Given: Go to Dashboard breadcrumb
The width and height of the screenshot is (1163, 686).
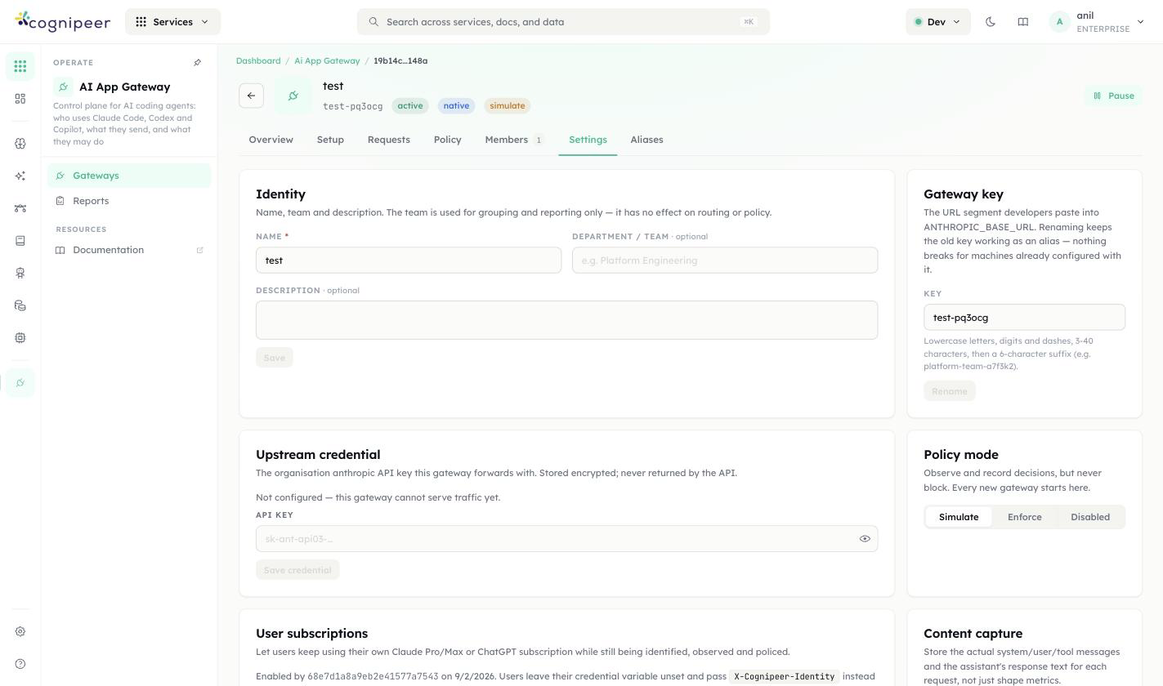Looking at the screenshot, I should point(258,61).
